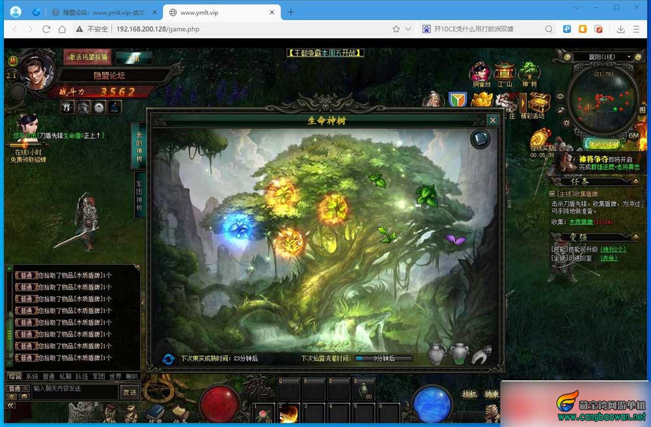Image resolution: width=651 pixels, height=427 pixels.
Task: Reload the browser page
Action: (46, 29)
